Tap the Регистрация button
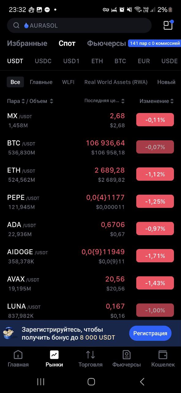This screenshot has height=393, width=181. coord(150,333)
